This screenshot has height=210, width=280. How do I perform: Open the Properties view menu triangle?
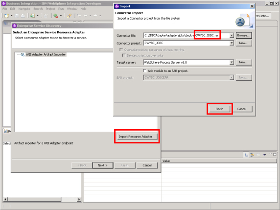click(x=264, y=155)
